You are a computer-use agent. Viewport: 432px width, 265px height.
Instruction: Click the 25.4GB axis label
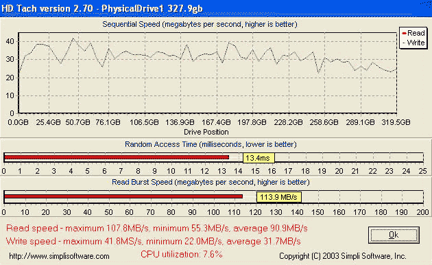[x=48, y=122]
